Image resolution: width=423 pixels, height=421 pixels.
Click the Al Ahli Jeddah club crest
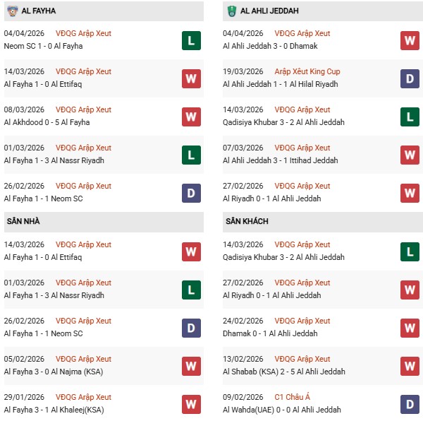point(231,11)
